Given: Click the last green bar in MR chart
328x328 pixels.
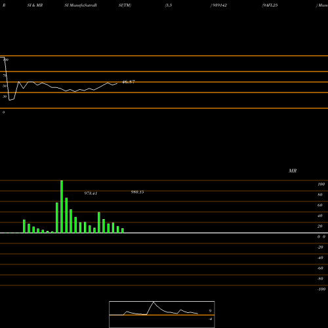Looking at the screenshot, I should (x=123, y=231).
